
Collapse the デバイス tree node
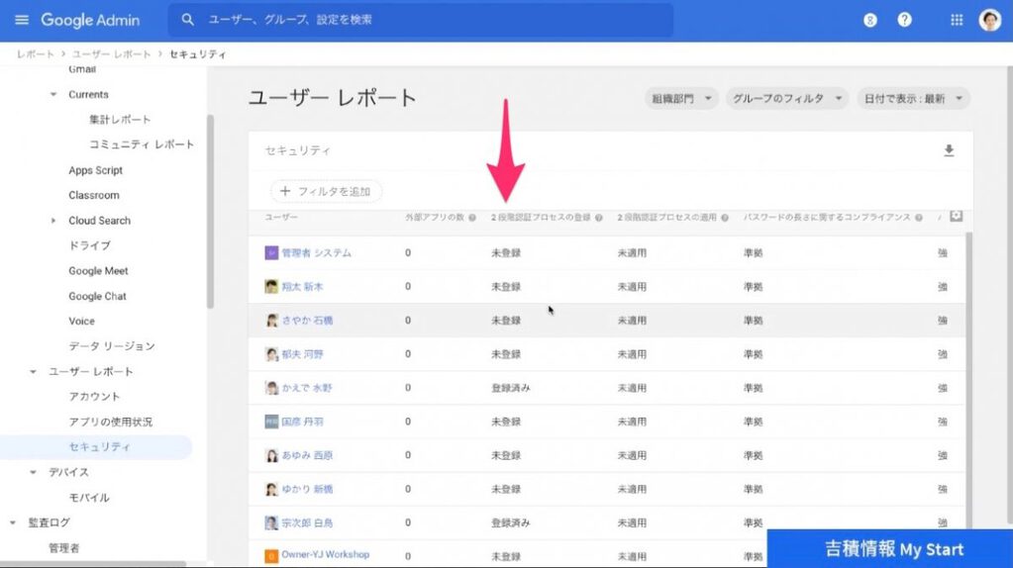tap(33, 472)
